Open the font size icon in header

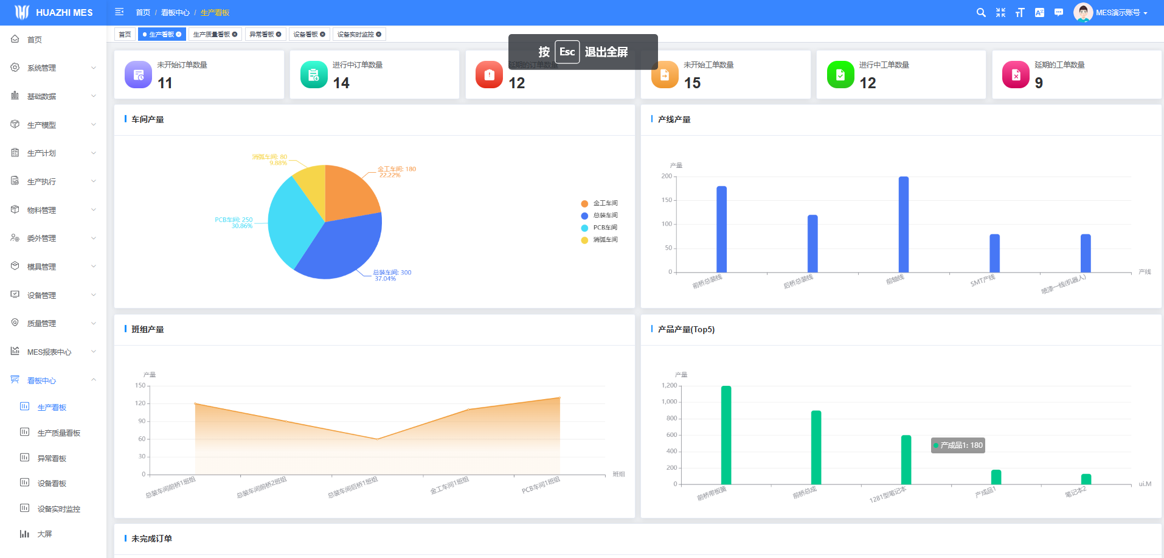coord(1020,13)
